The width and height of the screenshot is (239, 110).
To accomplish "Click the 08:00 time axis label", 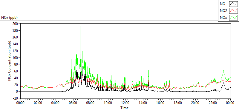I will (x=91, y=103).
